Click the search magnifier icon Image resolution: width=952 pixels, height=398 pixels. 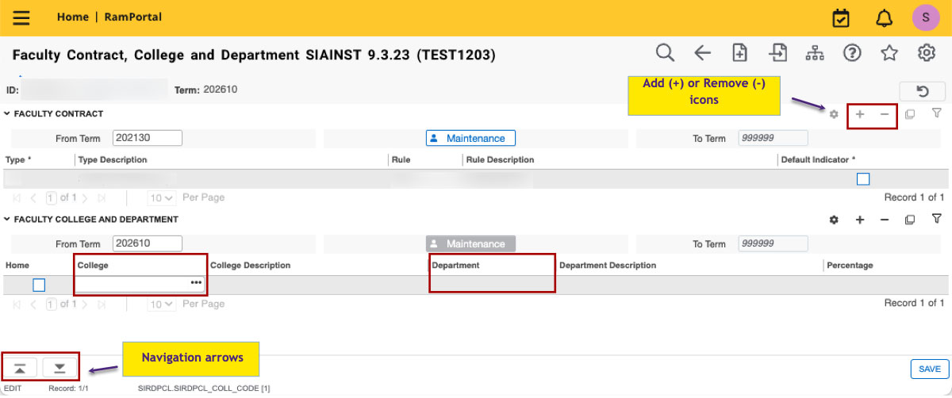point(665,53)
